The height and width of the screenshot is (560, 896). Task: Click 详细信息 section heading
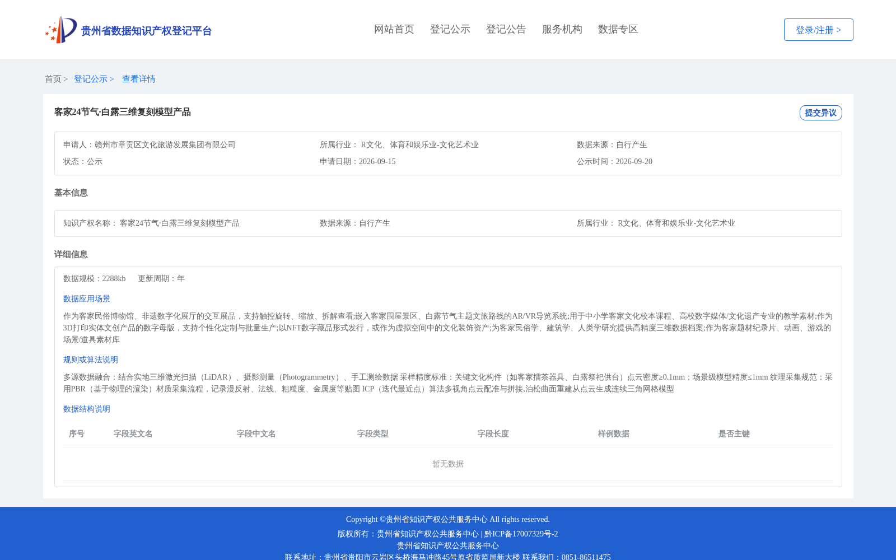(71, 254)
